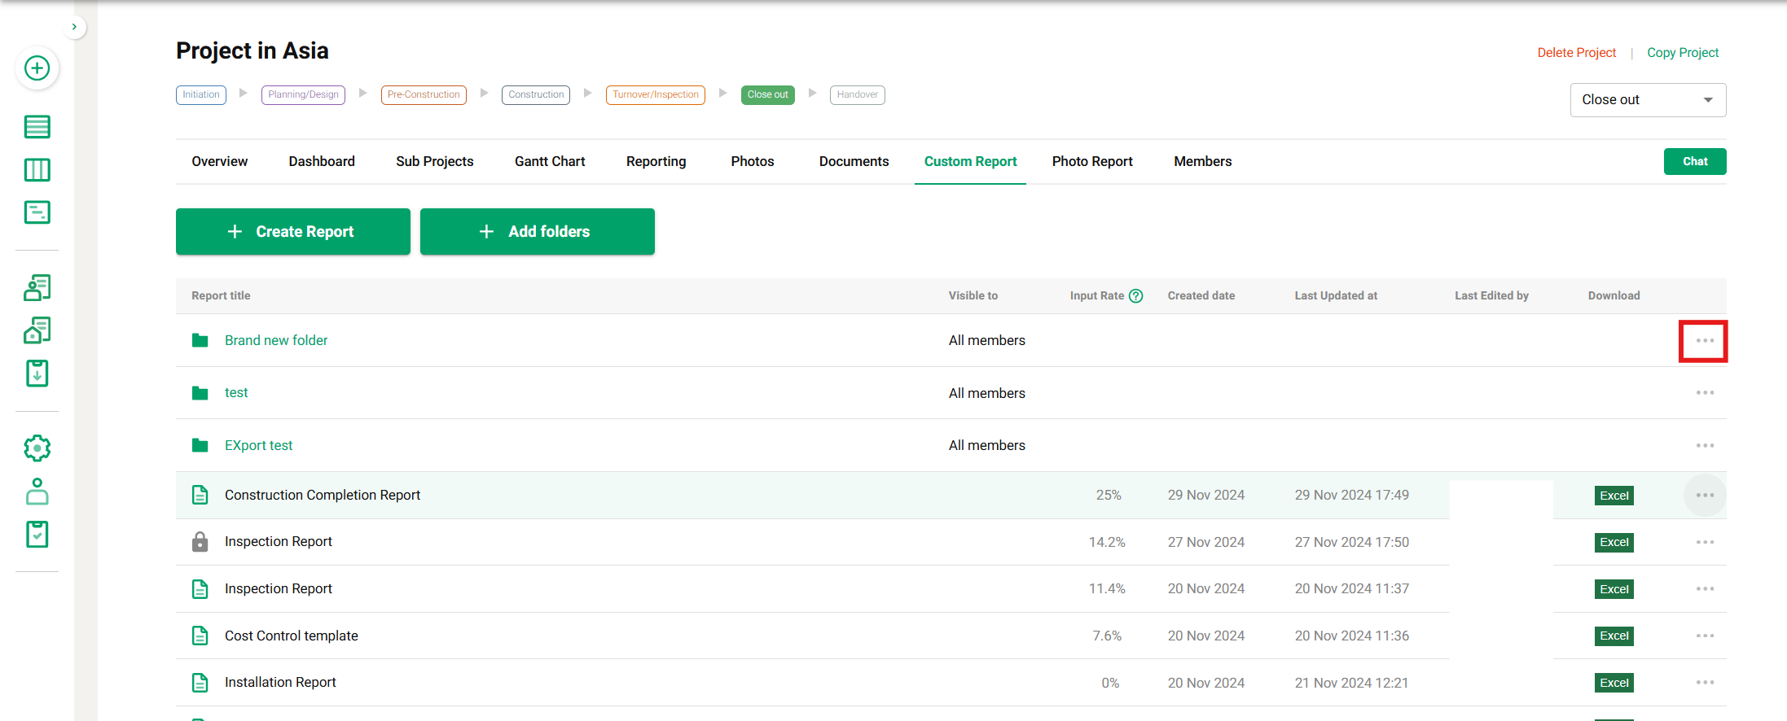Switch to the Photo Report tab

point(1091,162)
